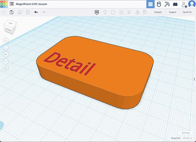Undo the last action

(x=36, y=12)
